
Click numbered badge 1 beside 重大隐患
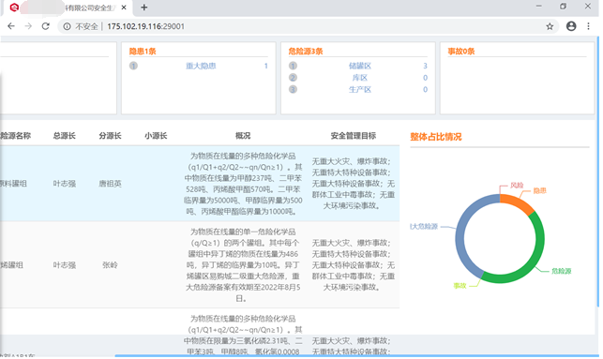pos(133,66)
